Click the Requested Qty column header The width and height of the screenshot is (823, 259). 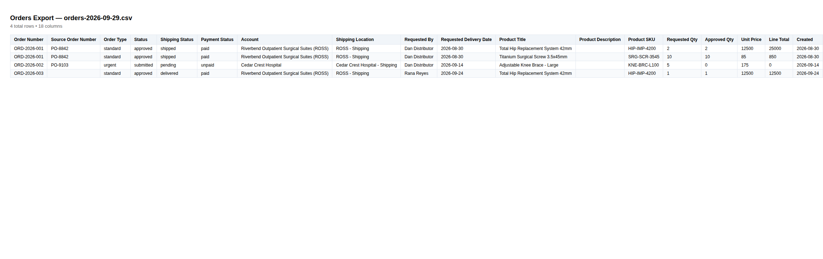click(x=682, y=40)
